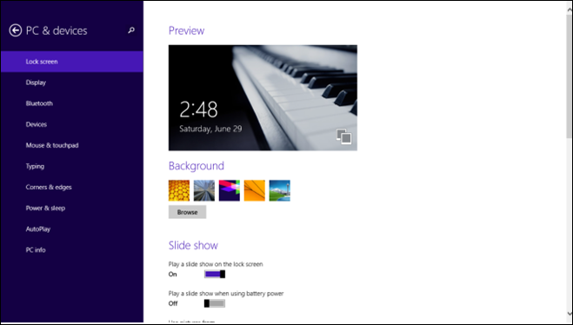The width and height of the screenshot is (573, 325).
Task: Click the piano lock screen preview image
Action: tap(263, 98)
